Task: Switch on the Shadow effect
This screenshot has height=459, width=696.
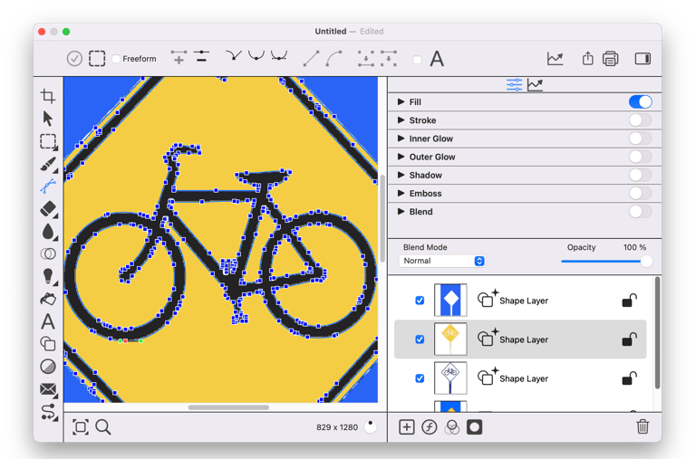Action: tap(640, 175)
